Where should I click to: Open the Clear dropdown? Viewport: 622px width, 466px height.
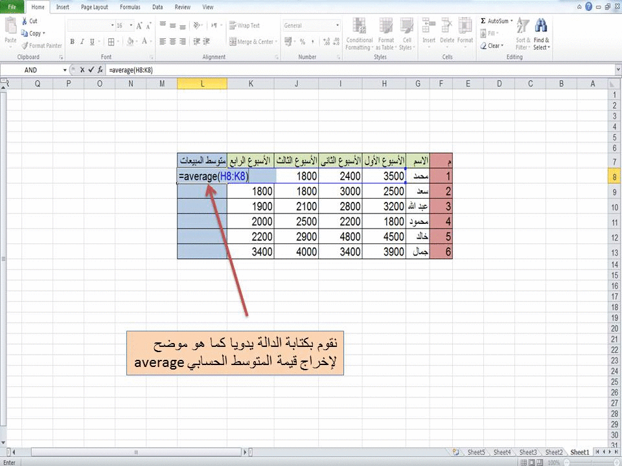click(492, 45)
